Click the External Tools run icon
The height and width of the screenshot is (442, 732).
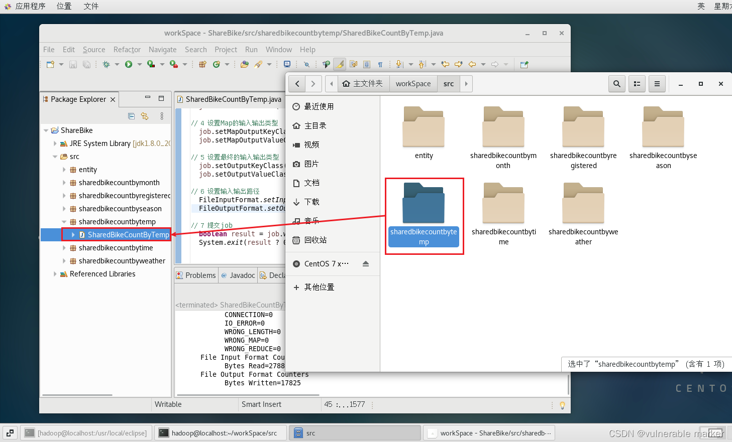[x=173, y=64]
